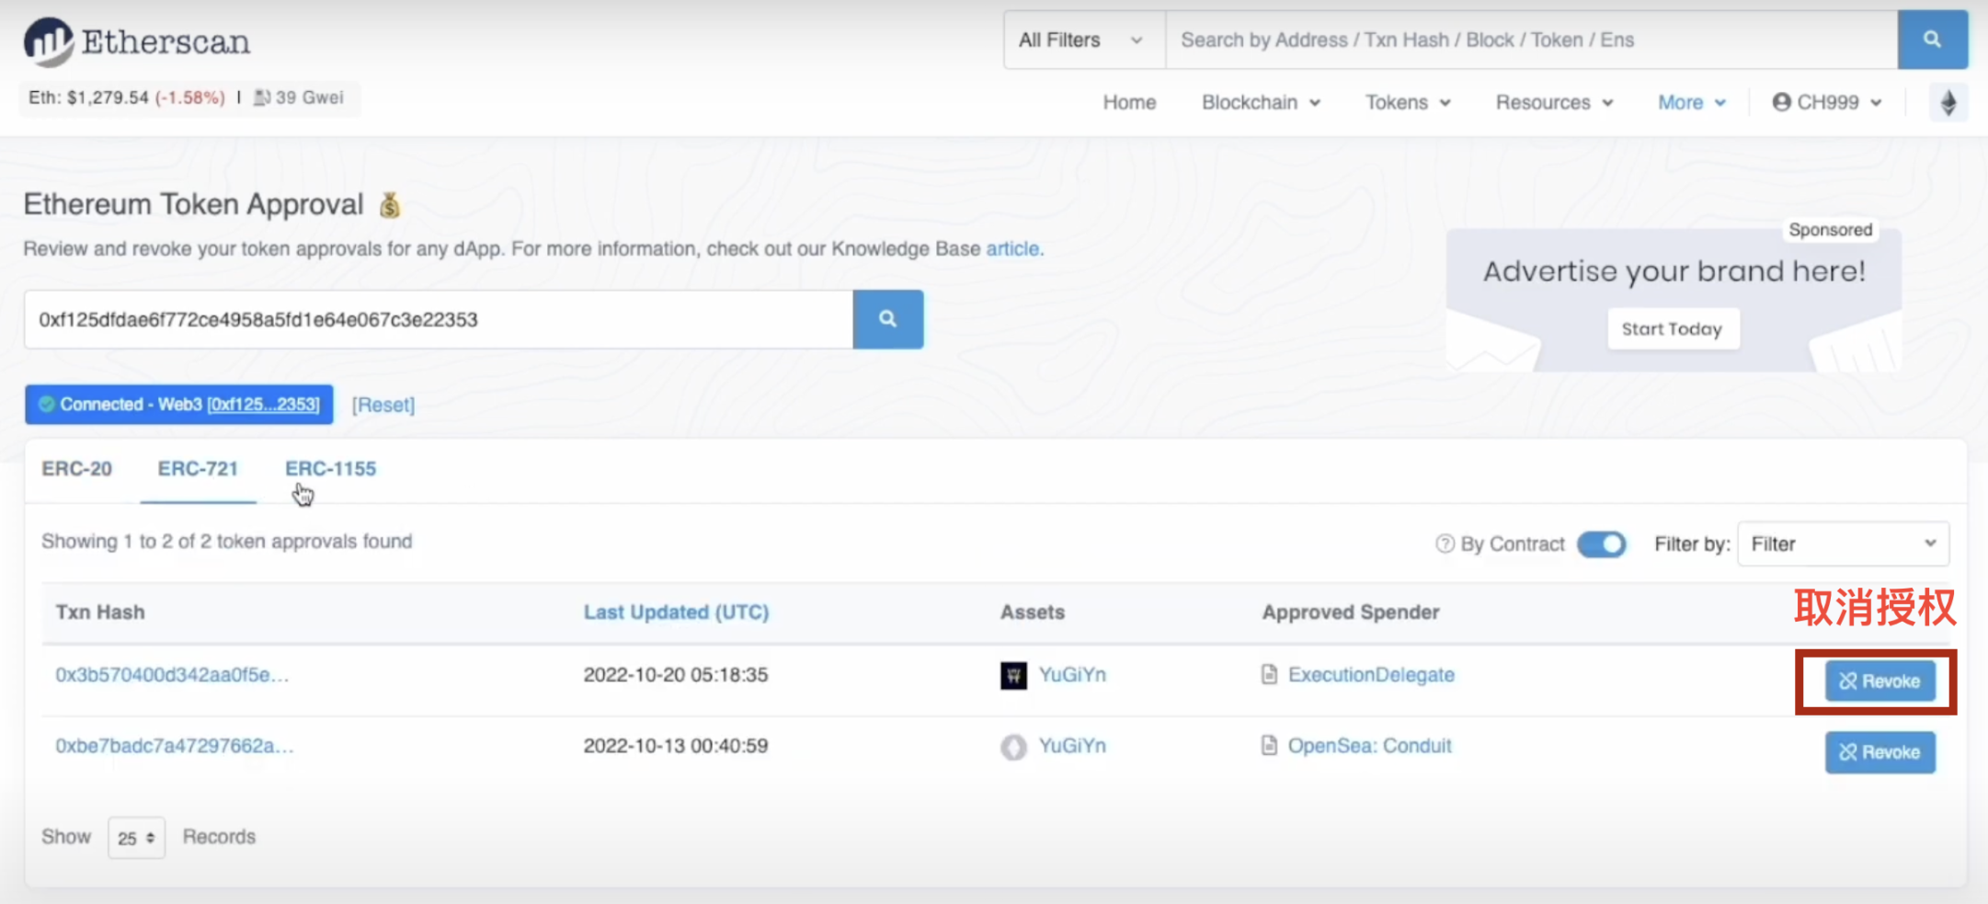The image size is (1988, 904).
Task: Revoke the ExecutionDelegate approval
Action: [x=1879, y=681]
